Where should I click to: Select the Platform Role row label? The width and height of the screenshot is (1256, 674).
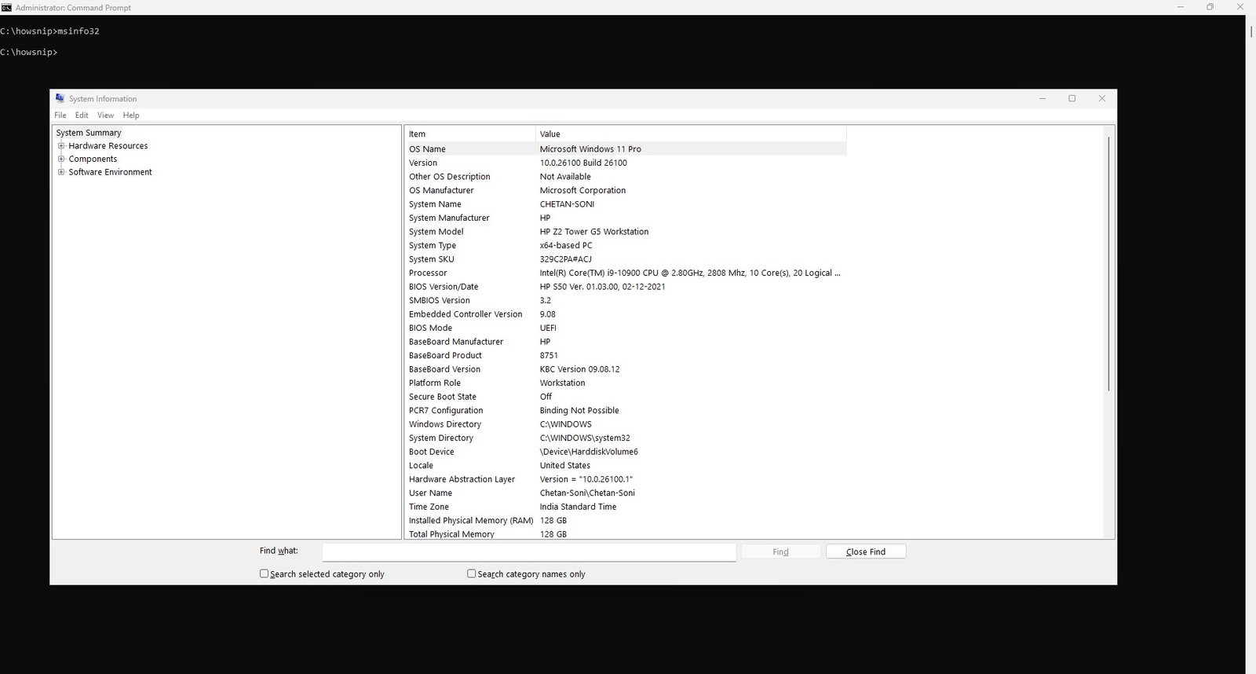(x=434, y=383)
